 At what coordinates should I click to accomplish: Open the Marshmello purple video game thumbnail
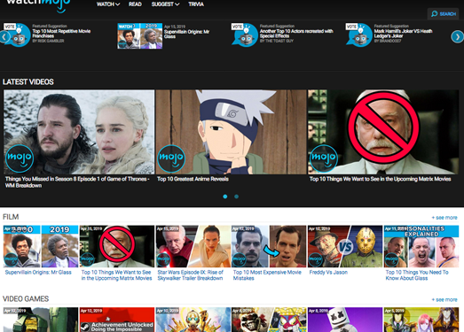345,320
